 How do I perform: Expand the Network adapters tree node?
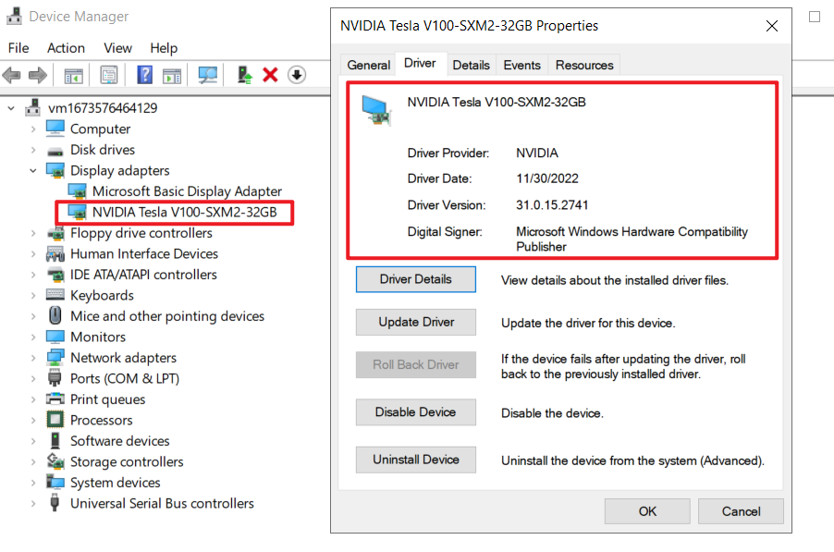tap(33, 358)
